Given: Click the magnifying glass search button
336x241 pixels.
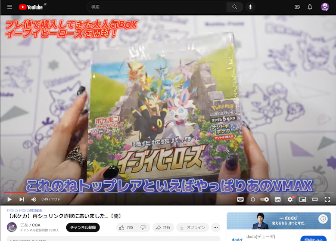Looking at the screenshot, I should [235, 7].
